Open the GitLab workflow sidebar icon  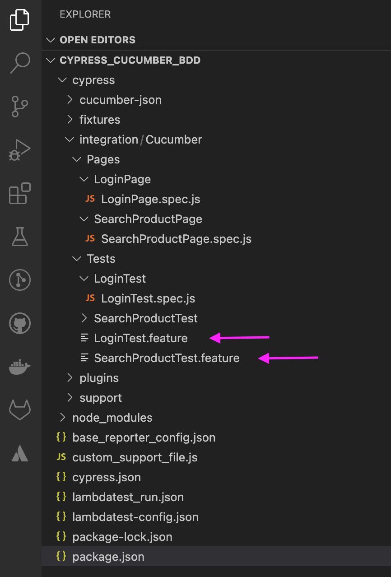click(19, 410)
